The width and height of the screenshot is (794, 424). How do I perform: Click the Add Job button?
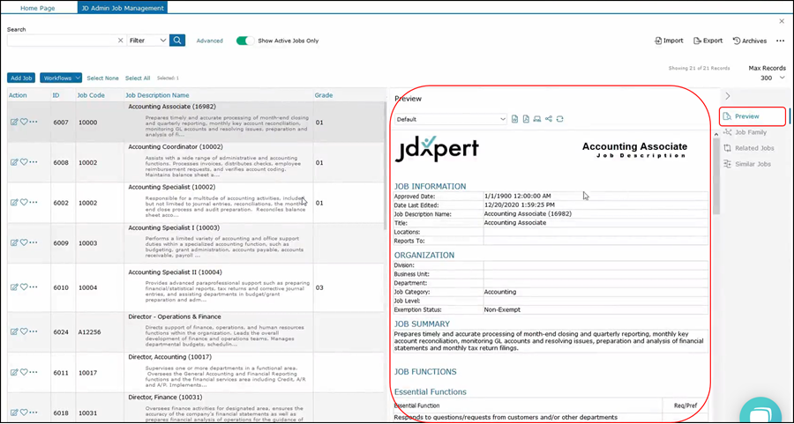(21, 78)
